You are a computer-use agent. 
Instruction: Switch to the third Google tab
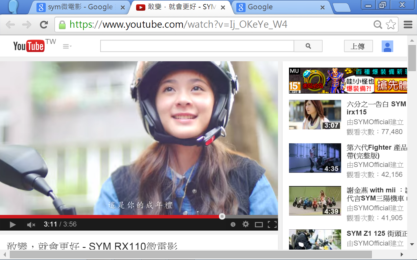(x=281, y=7)
